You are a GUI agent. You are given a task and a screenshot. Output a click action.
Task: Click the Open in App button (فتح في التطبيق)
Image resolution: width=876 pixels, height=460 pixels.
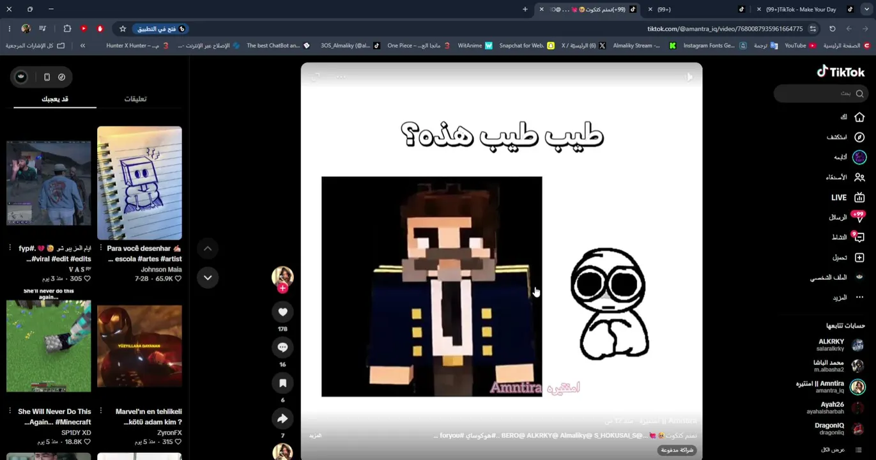coord(160,29)
